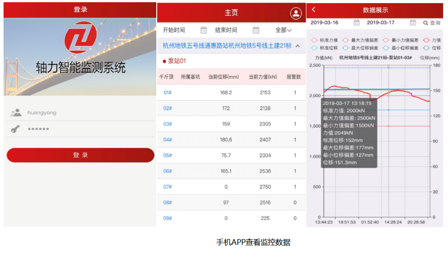Viewport: 448px width, 256px height.
Task: Click the 当前力值(kN) column header
Action: coord(263,77)
